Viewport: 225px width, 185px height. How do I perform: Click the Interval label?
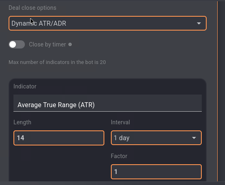120,122
